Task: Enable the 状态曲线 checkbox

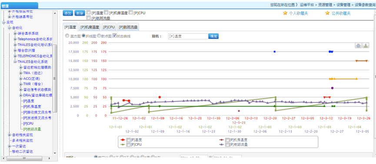Action: [114, 36]
